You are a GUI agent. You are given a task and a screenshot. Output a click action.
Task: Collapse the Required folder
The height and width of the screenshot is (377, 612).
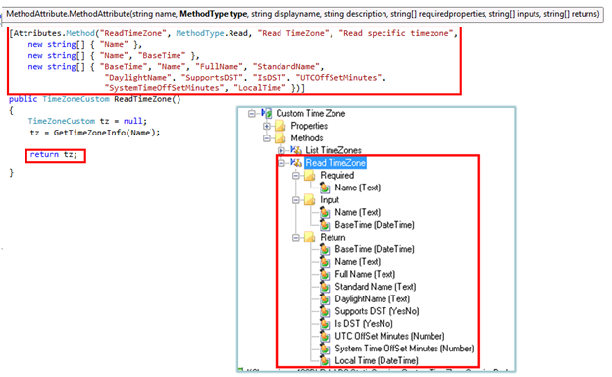(x=296, y=176)
